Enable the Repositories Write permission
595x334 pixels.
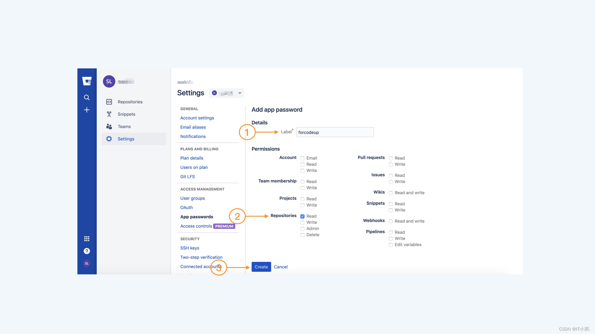coord(302,223)
